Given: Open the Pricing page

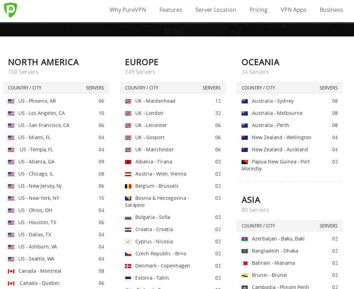Looking at the screenshot, I should [x=259, y=10].
